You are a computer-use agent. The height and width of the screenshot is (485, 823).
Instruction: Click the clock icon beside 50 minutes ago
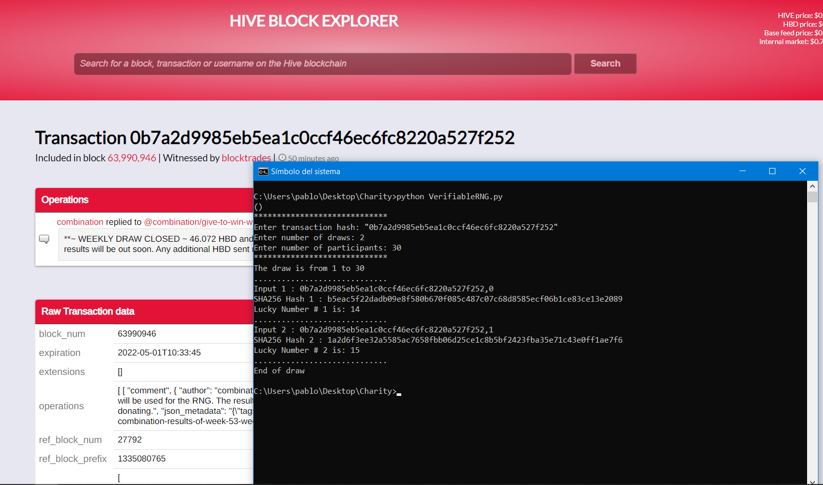pos(282,158)
